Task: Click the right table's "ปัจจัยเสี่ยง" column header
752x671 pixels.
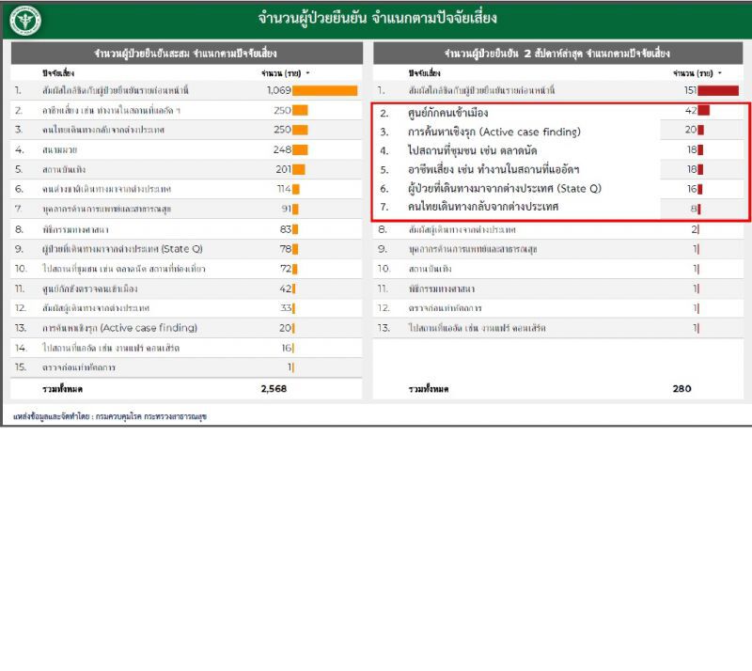Action: 425,73
